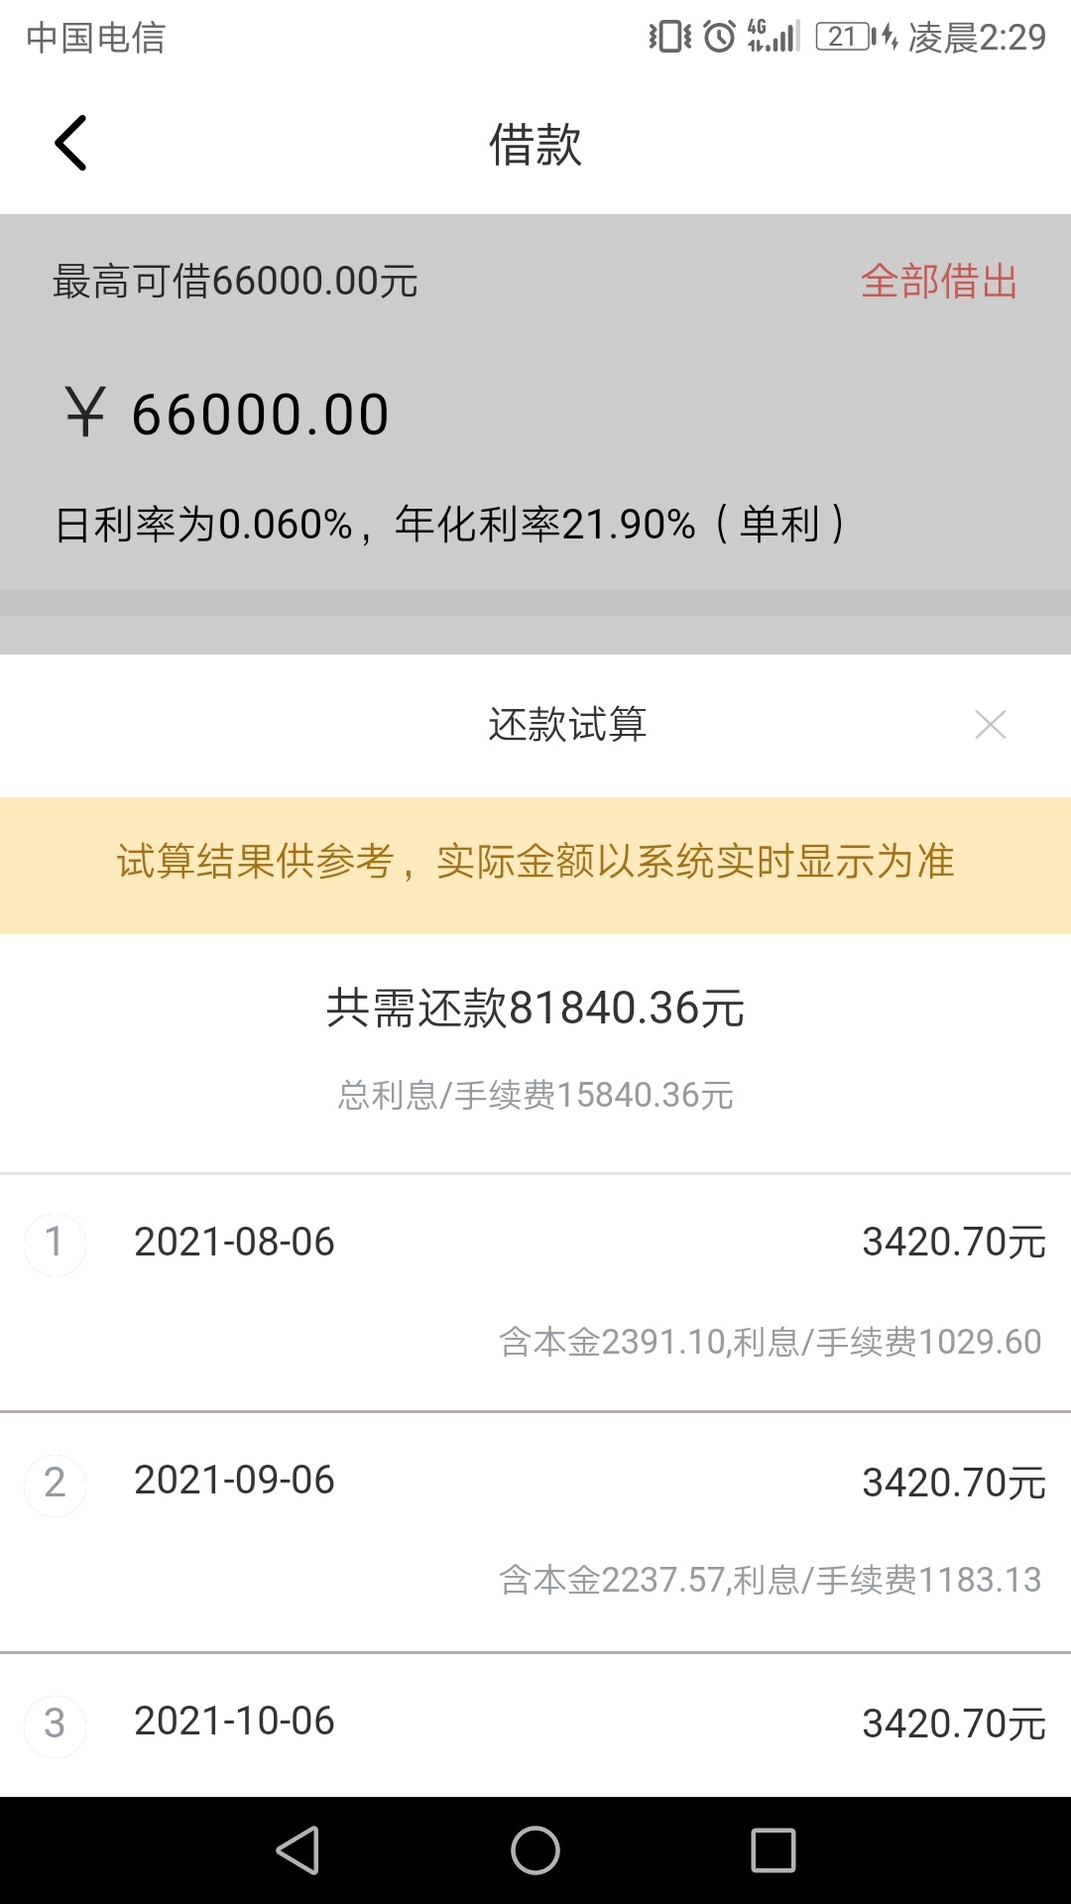Tap the 共需还款81840.36元 total text
Screen dimensions: 1071x1904
[535, 1009]
